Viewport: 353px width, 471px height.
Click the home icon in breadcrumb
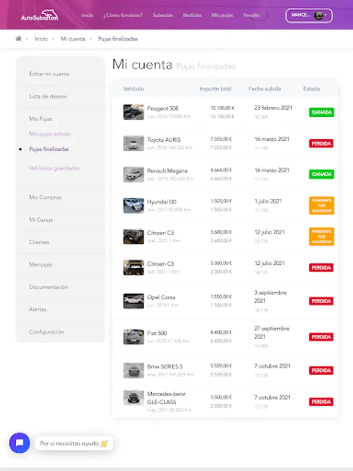click(x=19, y=39)
